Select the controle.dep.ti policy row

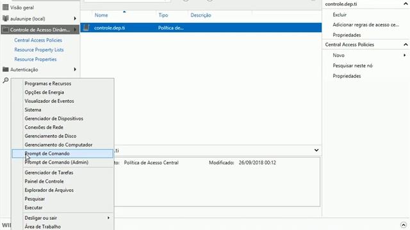pos(201,27)
